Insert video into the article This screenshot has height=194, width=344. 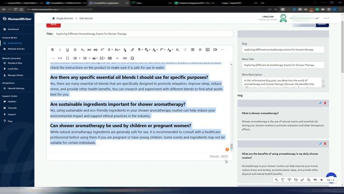click(215, 50)
